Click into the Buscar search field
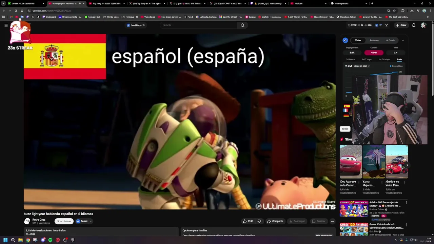Viewport: 434px width, 244px height. point(198,25)
